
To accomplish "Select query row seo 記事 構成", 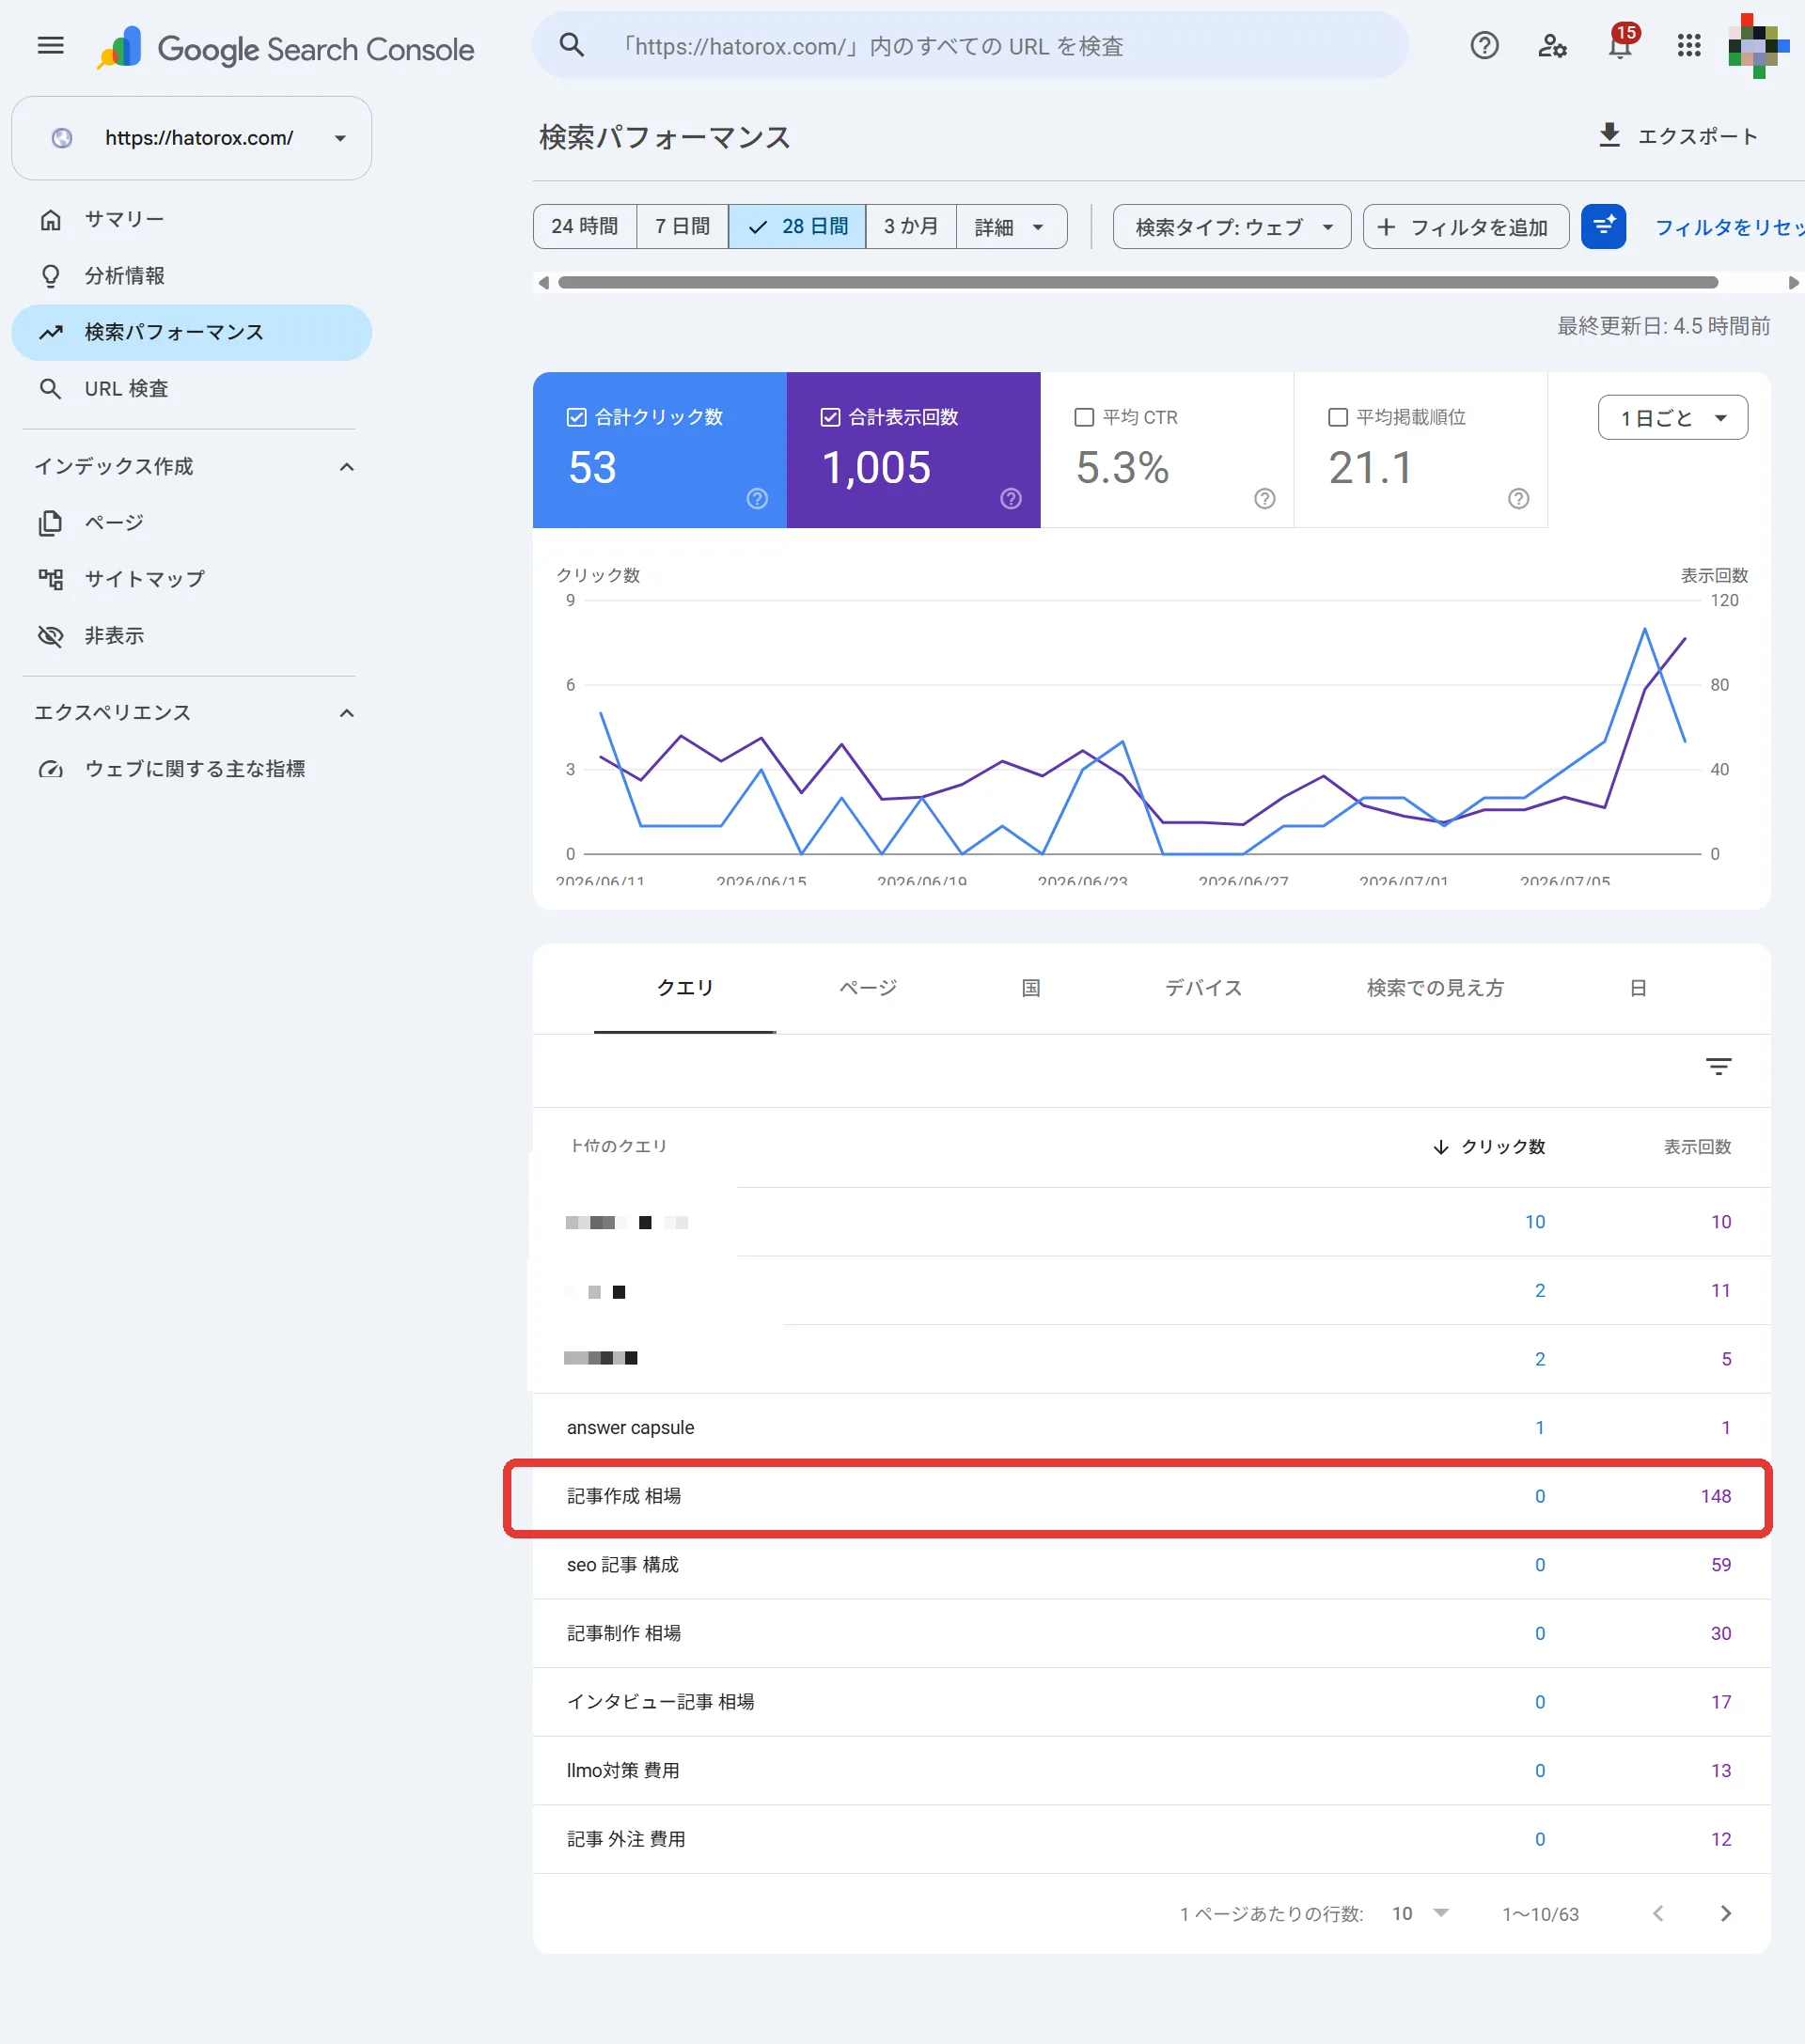I will click(1151, 1564).
